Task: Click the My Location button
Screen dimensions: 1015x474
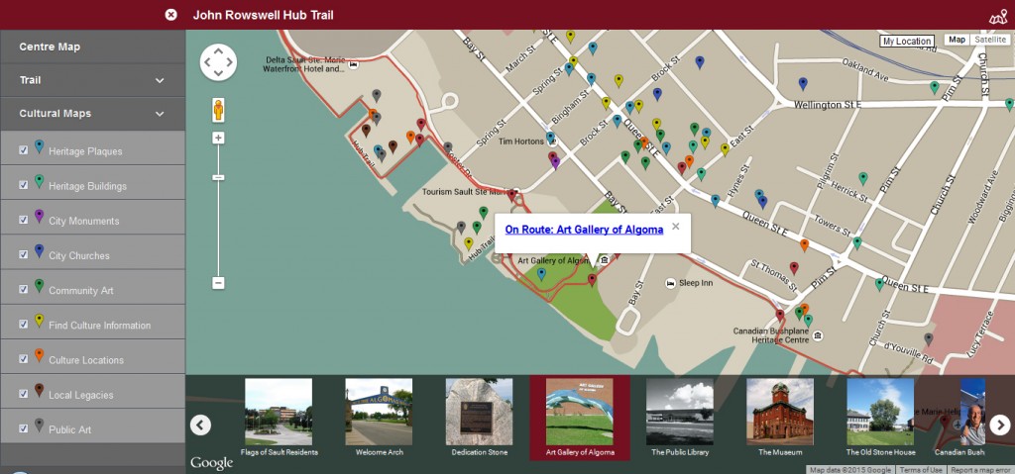Action: coord(906,41)
